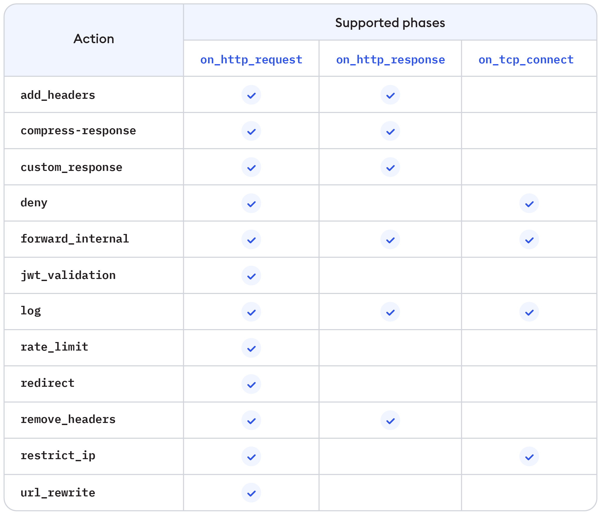Click the Action column header
Screen dimensions: 601x515
[x=94, y=39]
